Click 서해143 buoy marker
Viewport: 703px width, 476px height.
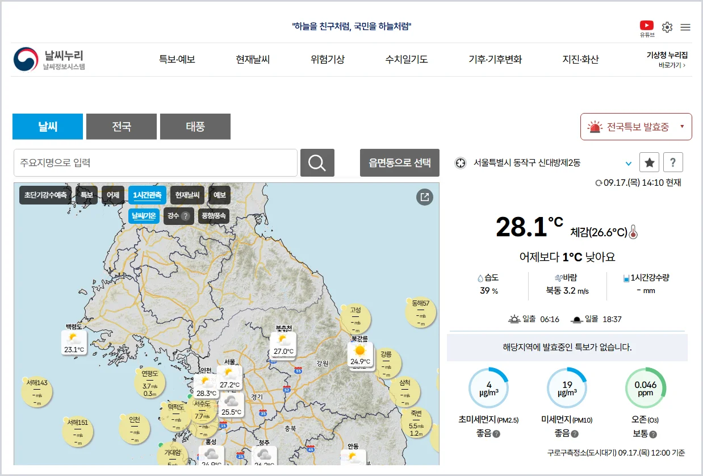[x=37, y=393]
